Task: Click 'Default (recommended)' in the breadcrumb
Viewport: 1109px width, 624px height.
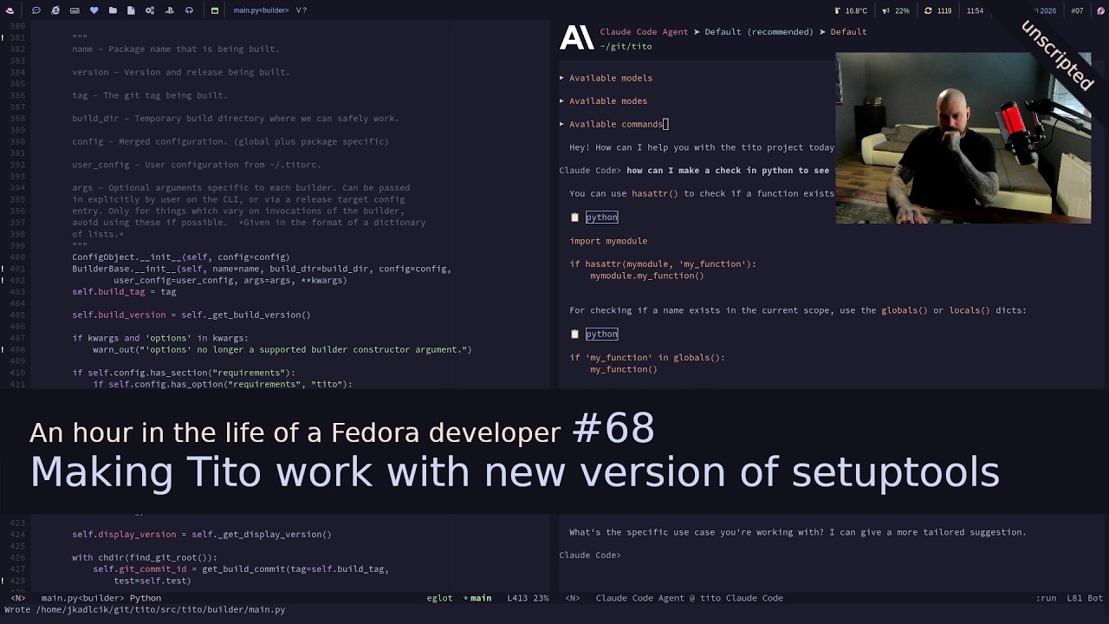Action: point(759,32)
